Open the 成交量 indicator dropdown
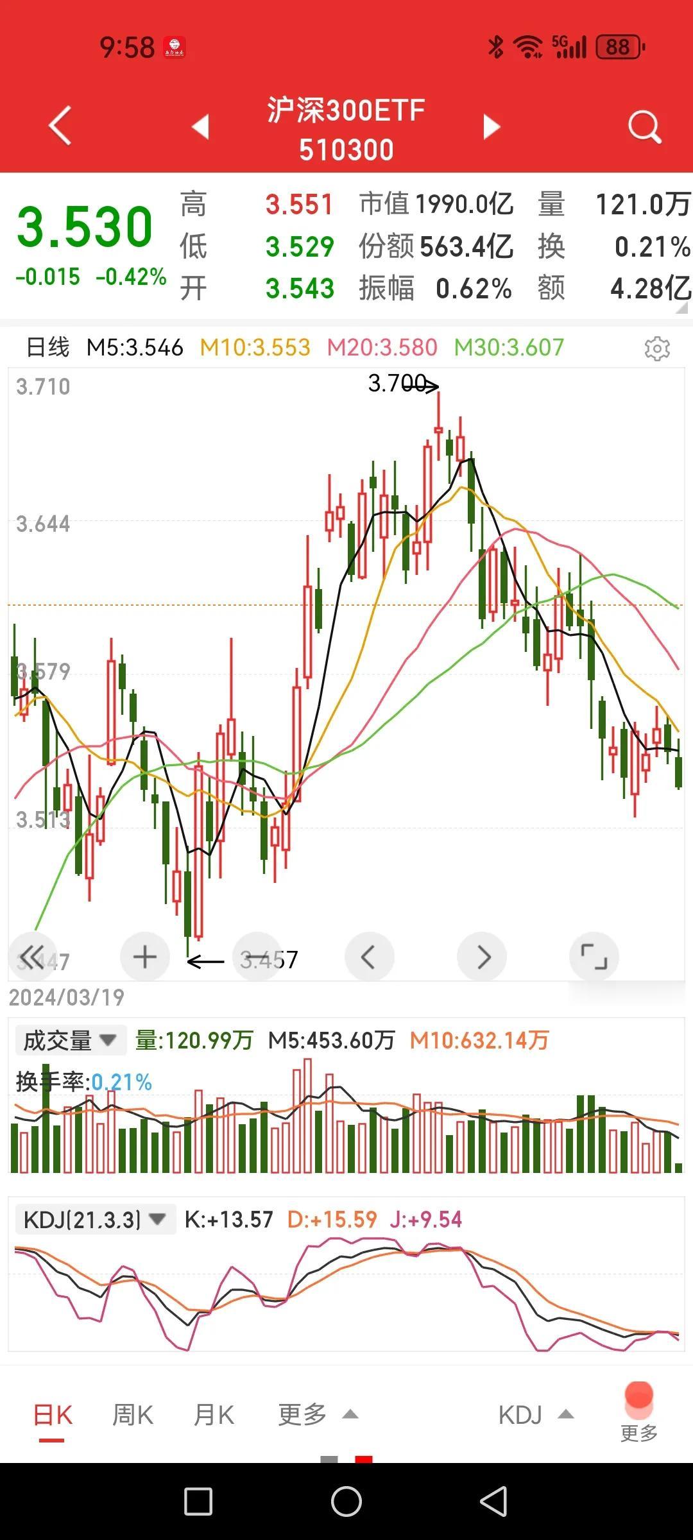 click(x=70, y=1040)
